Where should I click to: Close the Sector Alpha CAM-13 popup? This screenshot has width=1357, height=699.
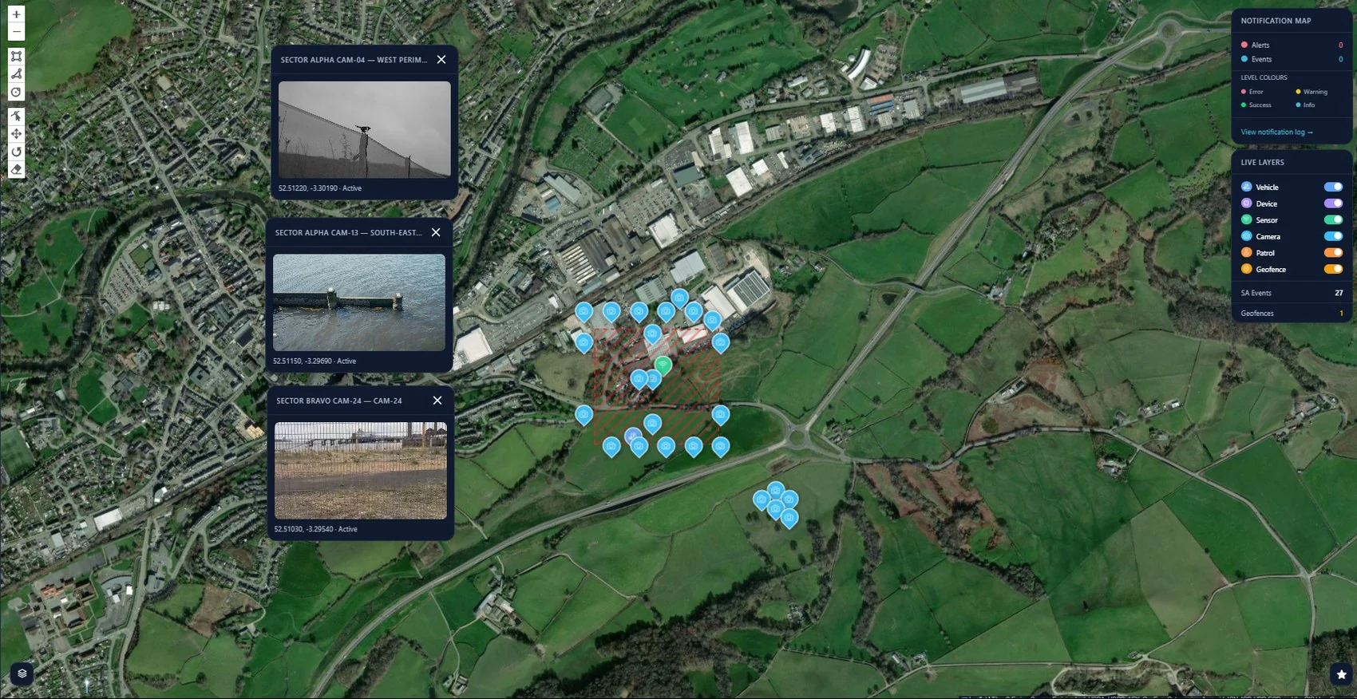coord(436,232)
